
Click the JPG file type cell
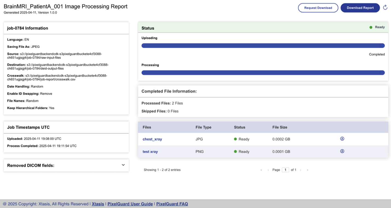pos(199,139)
